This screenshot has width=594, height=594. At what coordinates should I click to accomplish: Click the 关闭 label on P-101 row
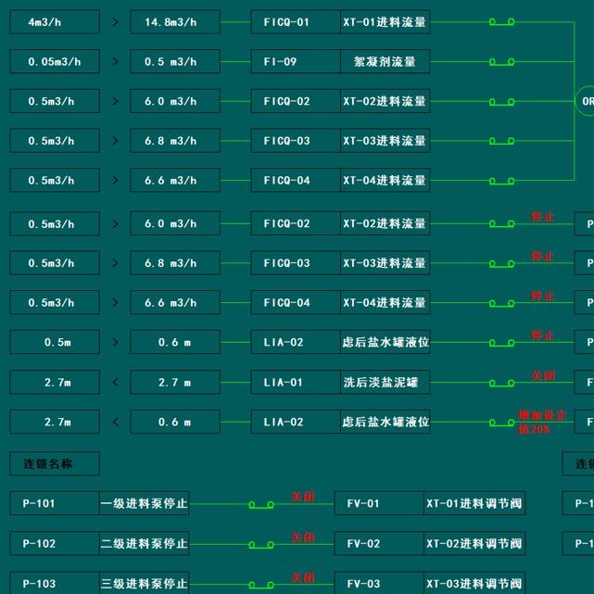point(303,497)
